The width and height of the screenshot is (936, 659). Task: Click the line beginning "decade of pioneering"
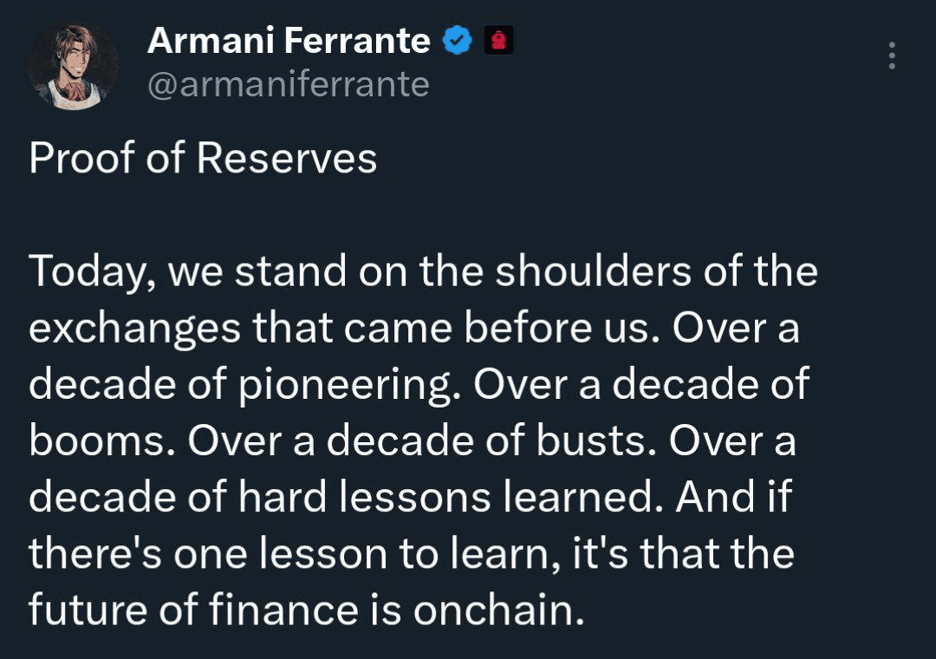(419, 385)
